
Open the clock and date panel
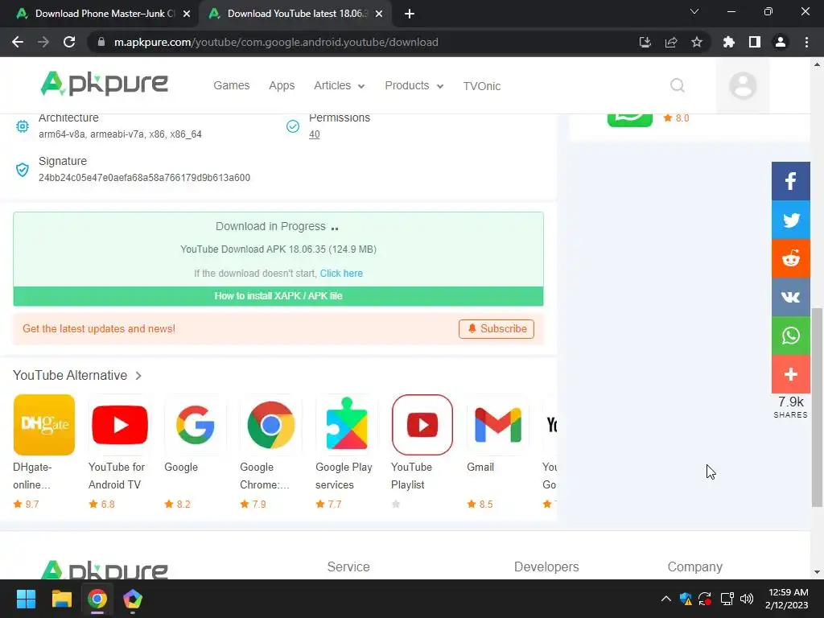(x=787, y=599)
